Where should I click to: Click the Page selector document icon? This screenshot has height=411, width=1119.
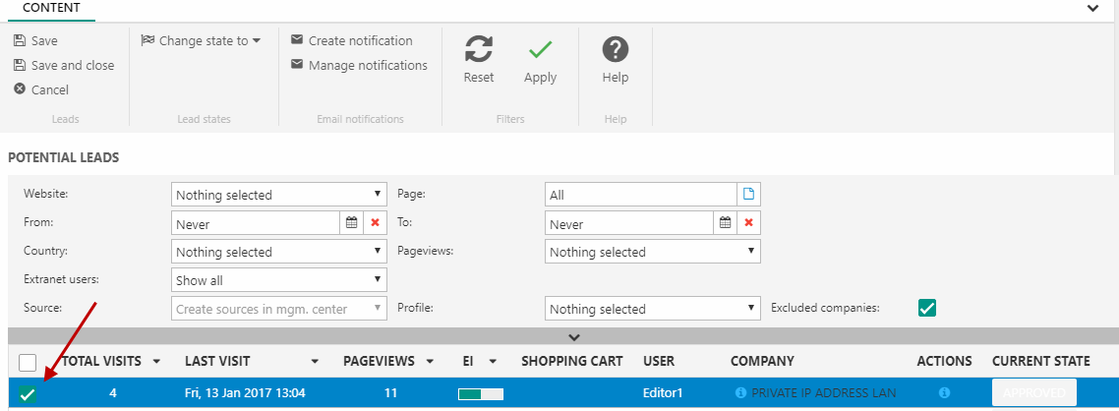(748, 195)
